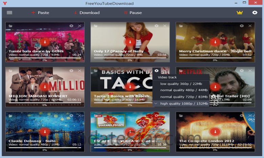Start download of Merry Christmas dance

215,42
